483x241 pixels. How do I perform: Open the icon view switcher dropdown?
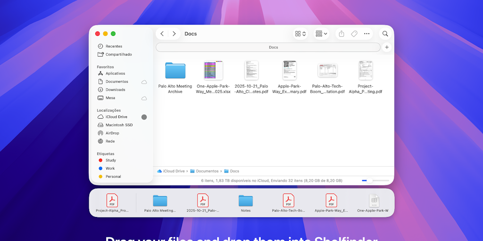tap(300, 34)
